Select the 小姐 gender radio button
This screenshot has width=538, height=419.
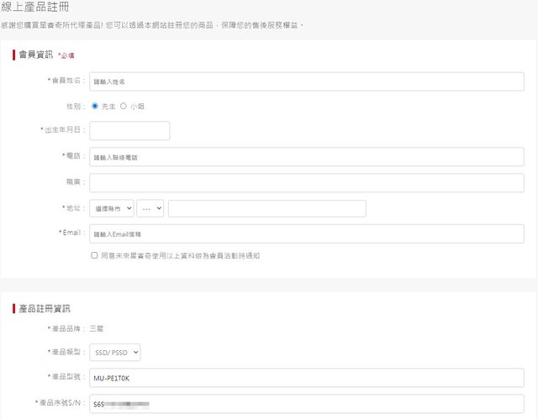[124, 107]
